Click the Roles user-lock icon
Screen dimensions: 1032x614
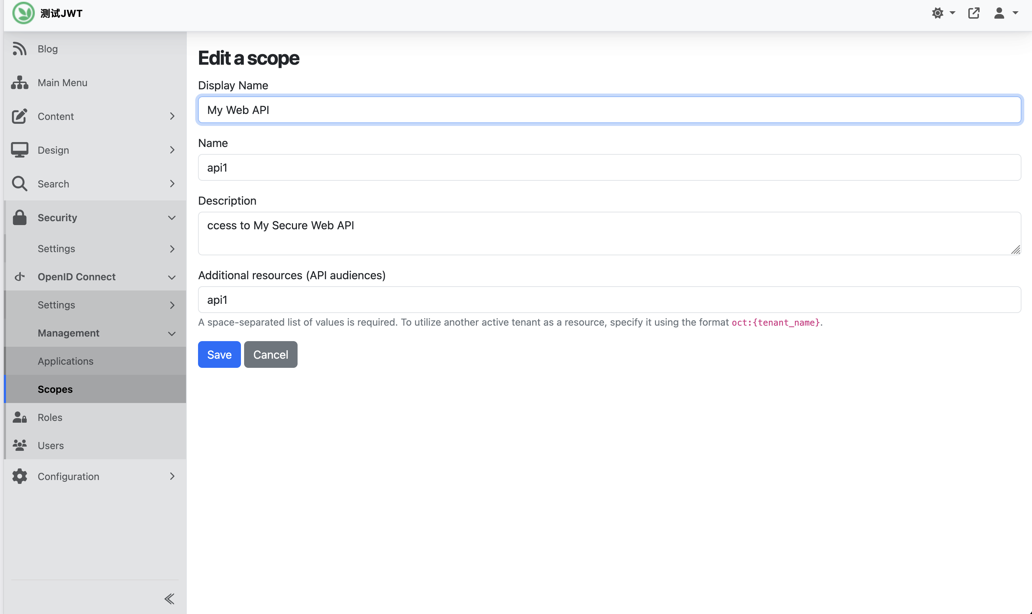19,417
